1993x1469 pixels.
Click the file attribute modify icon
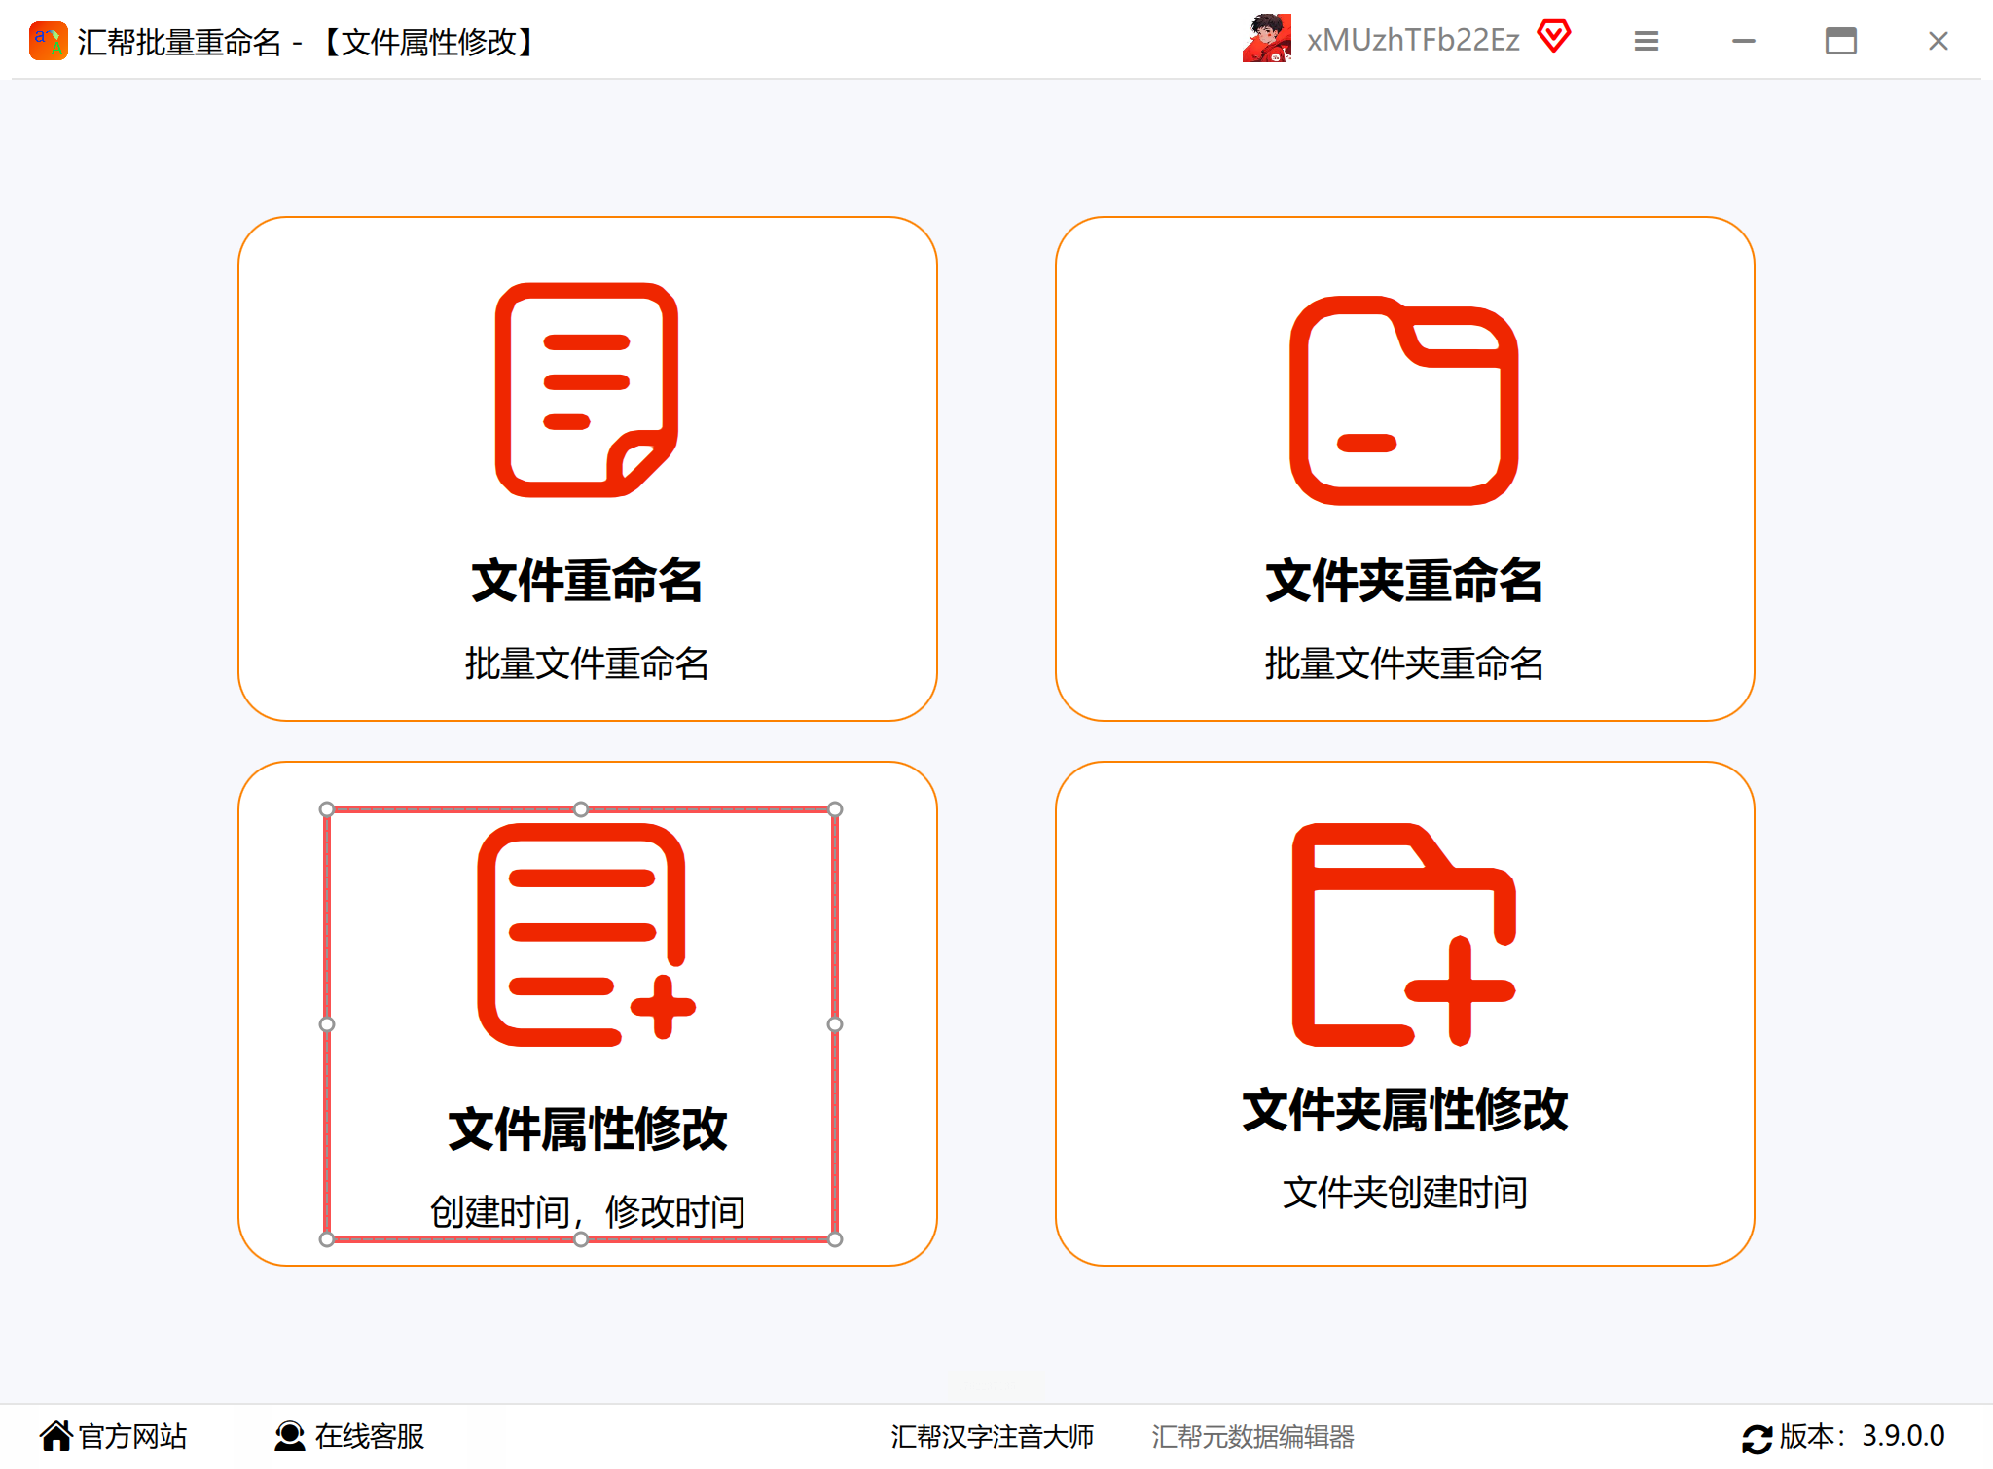pyautogui.click(x=585, y=935)
